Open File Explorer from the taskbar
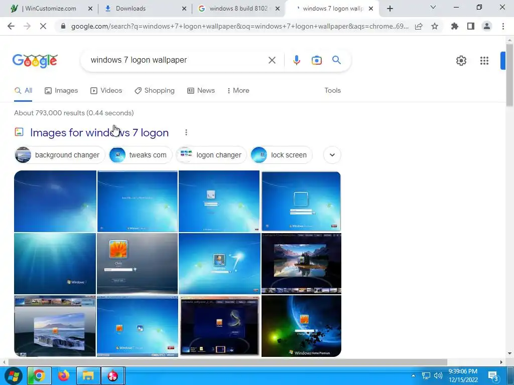Viewport: 514px width, 385px height. (x=88, y=375)
